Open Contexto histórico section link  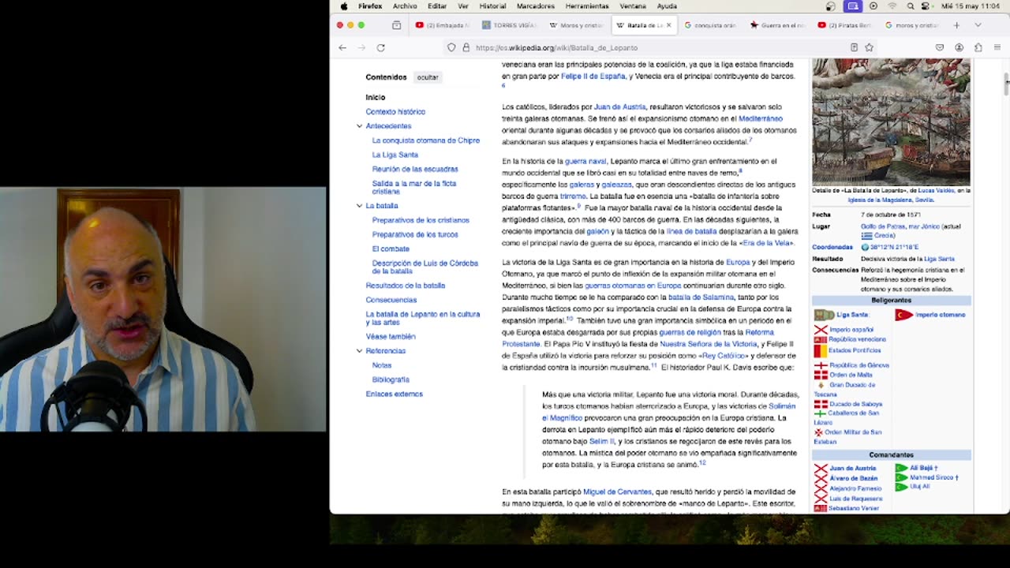pyautogui.click(x=395, y=111)
